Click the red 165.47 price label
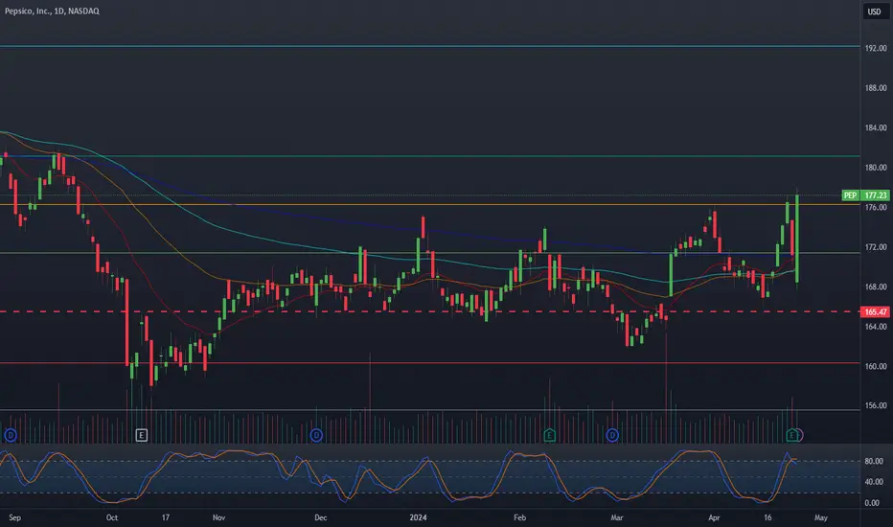Viewport: 893px width, 527px height. (875, 311)
